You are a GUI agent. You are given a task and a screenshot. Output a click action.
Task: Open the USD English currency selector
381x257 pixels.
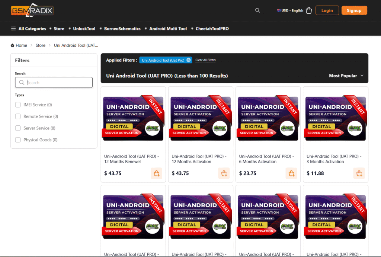pos(290,10)
